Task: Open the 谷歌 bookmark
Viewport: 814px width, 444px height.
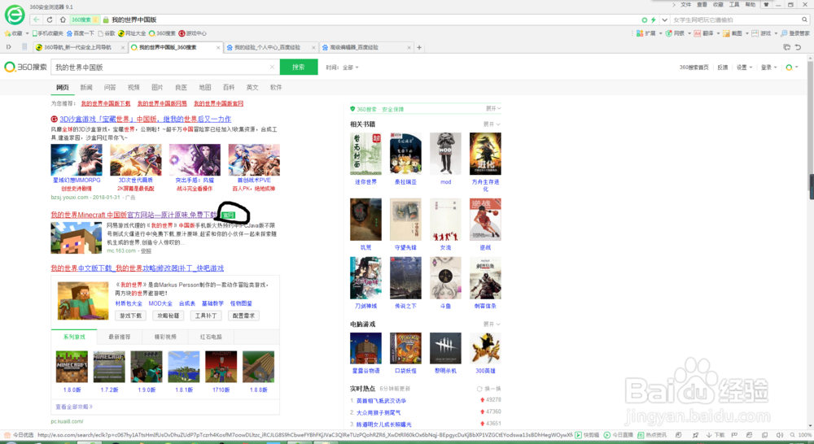Action: (107, 33)
